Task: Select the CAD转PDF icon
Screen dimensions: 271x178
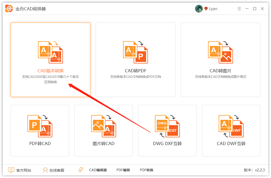Action: pyautogui.click(x=135, y=52)
